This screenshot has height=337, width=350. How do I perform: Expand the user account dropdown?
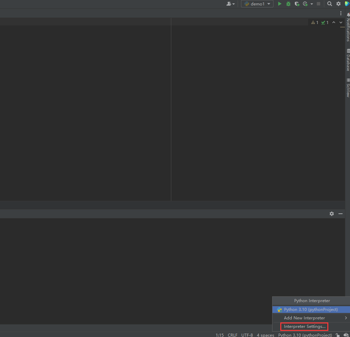click(x=231, y=4)
